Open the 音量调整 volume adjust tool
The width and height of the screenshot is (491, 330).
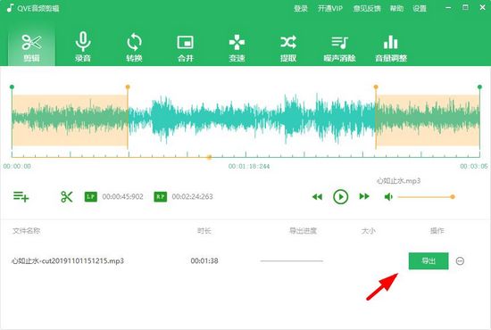click(x=391, y=47)
